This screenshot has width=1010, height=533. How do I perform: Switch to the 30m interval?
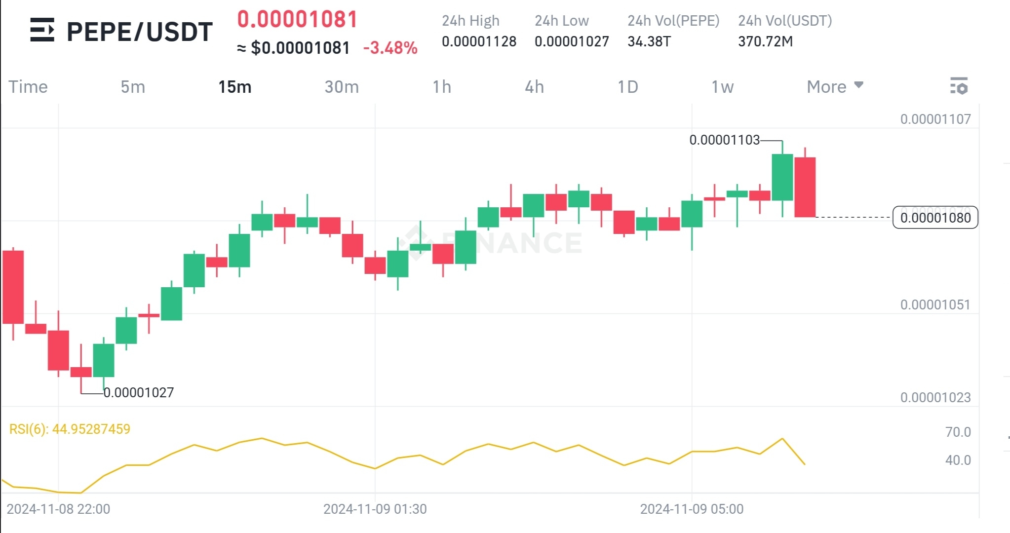pos(342,86)
